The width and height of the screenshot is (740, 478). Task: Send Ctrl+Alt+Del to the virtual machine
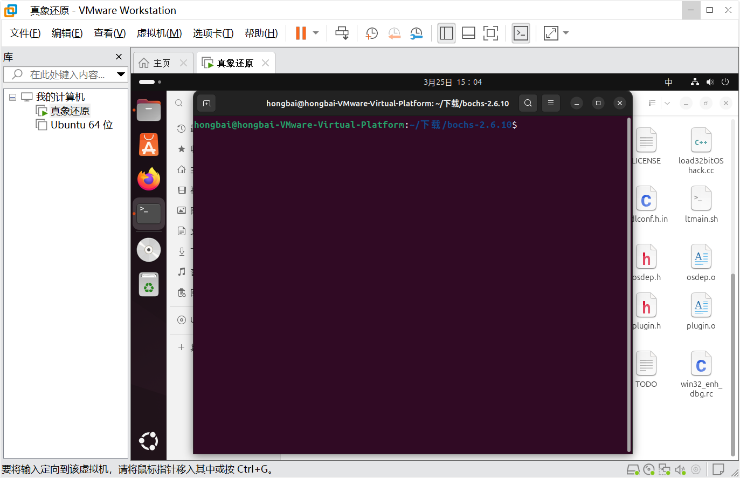(x=342, y=33)
